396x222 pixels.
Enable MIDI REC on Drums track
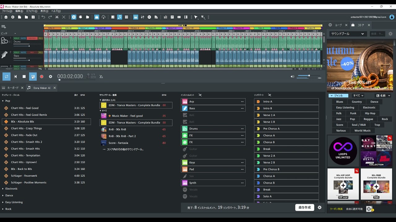[32, 38]
